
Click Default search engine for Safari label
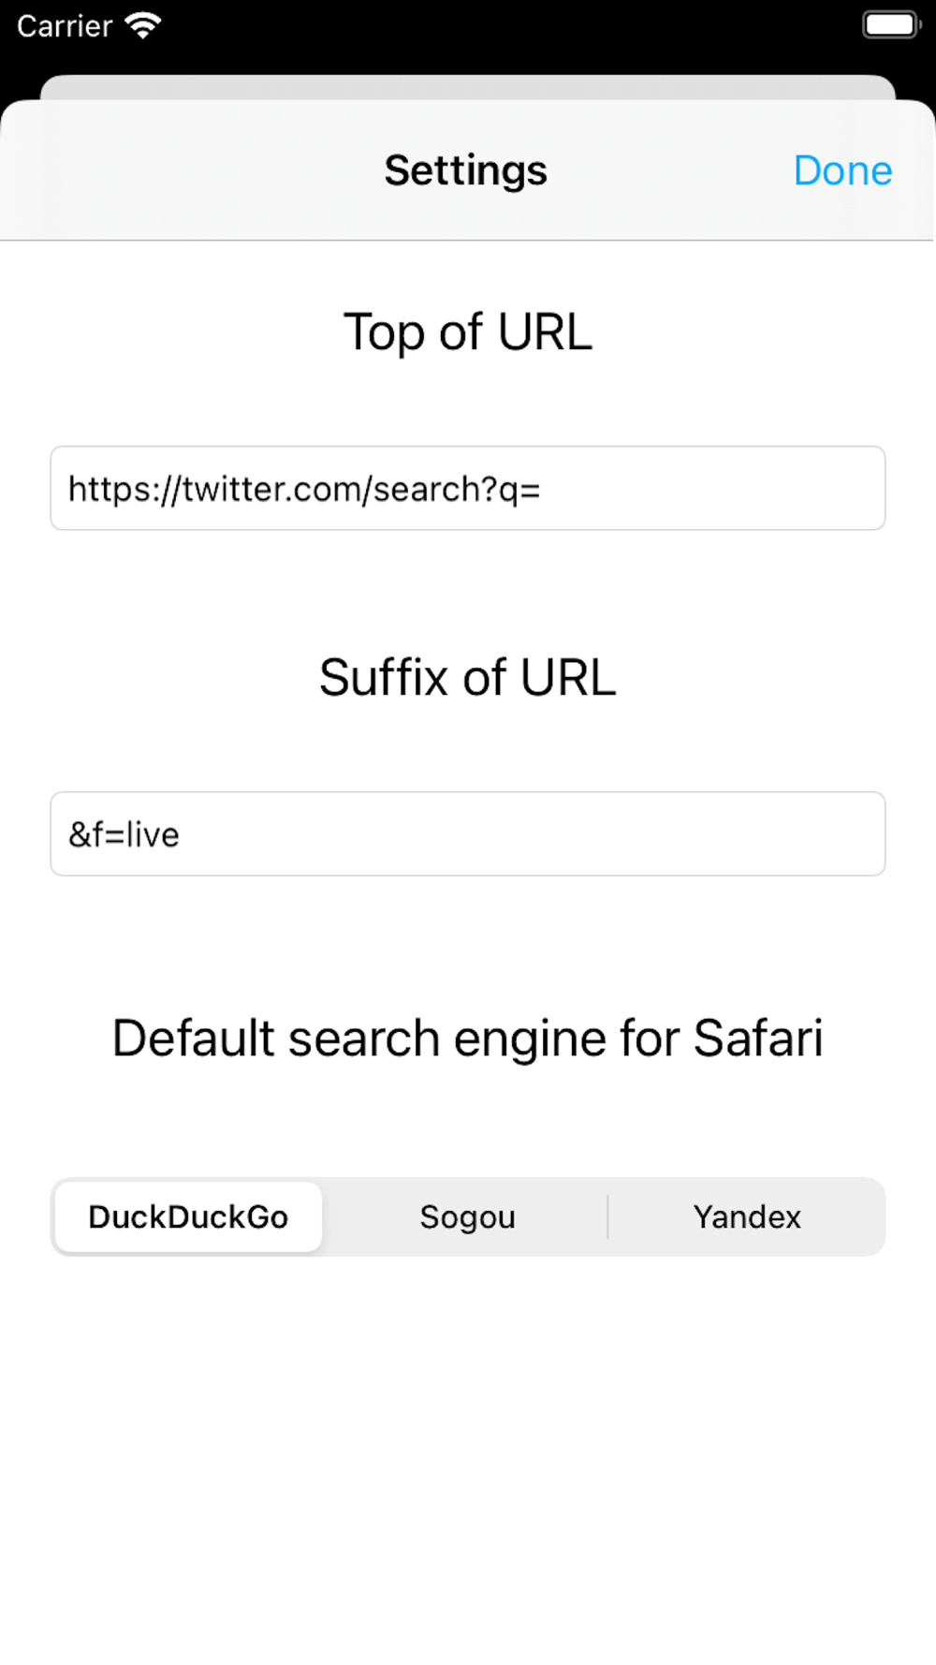click(x=467, y=1038)
